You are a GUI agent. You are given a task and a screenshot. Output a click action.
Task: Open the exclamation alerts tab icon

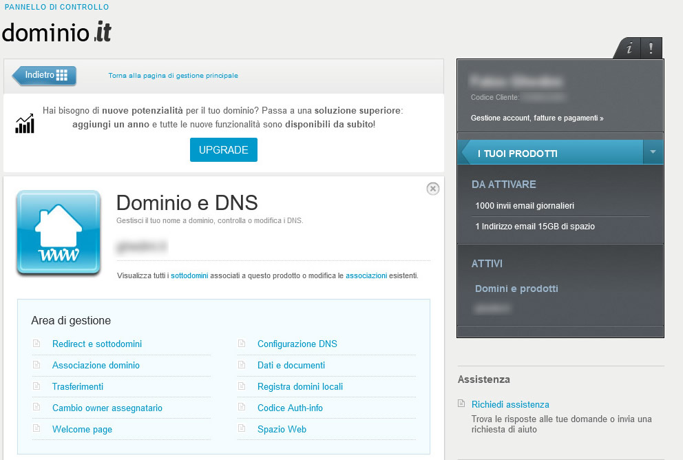(x=651, y=48)
